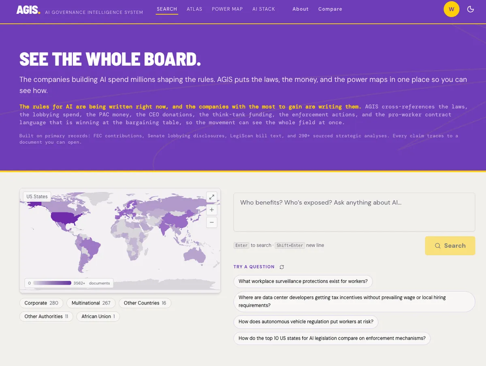Screen dimensions: 486x366
Task: Toggle dark mode with the moon icon
Action: (471, 9)
